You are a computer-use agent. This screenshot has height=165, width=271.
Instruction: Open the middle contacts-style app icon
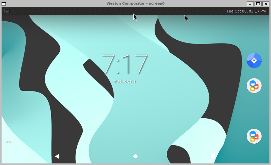(x=254, y=85)
